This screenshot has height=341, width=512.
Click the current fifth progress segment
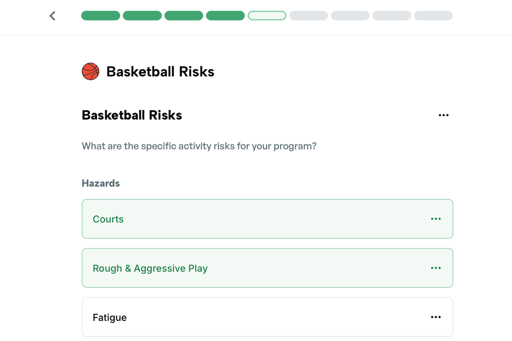pyautogui.click(x=267, y=16)
